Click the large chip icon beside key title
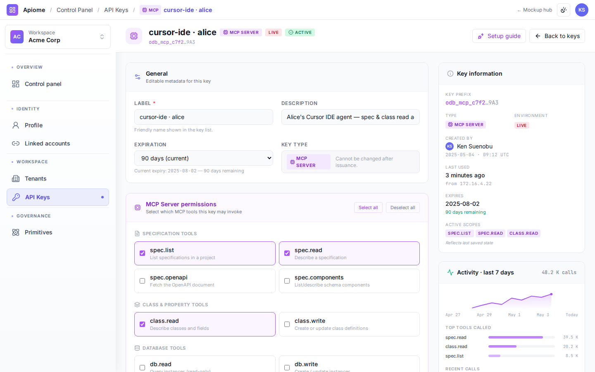Screen dimensions: 595x372 point(134,36)
